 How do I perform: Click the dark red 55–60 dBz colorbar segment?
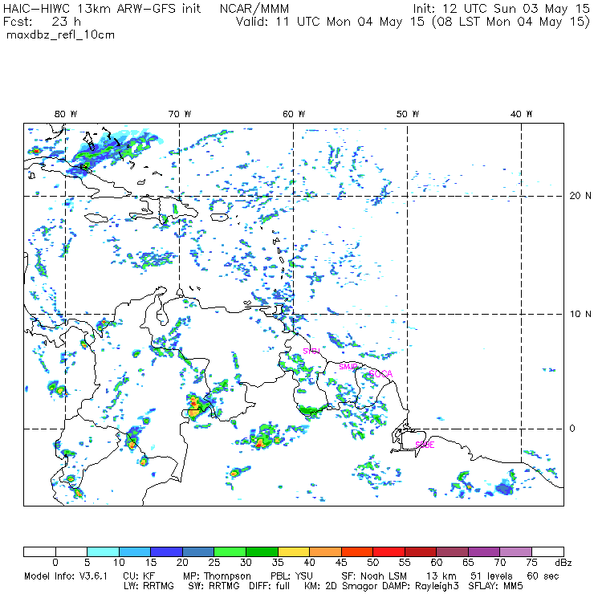pos(421,551)
